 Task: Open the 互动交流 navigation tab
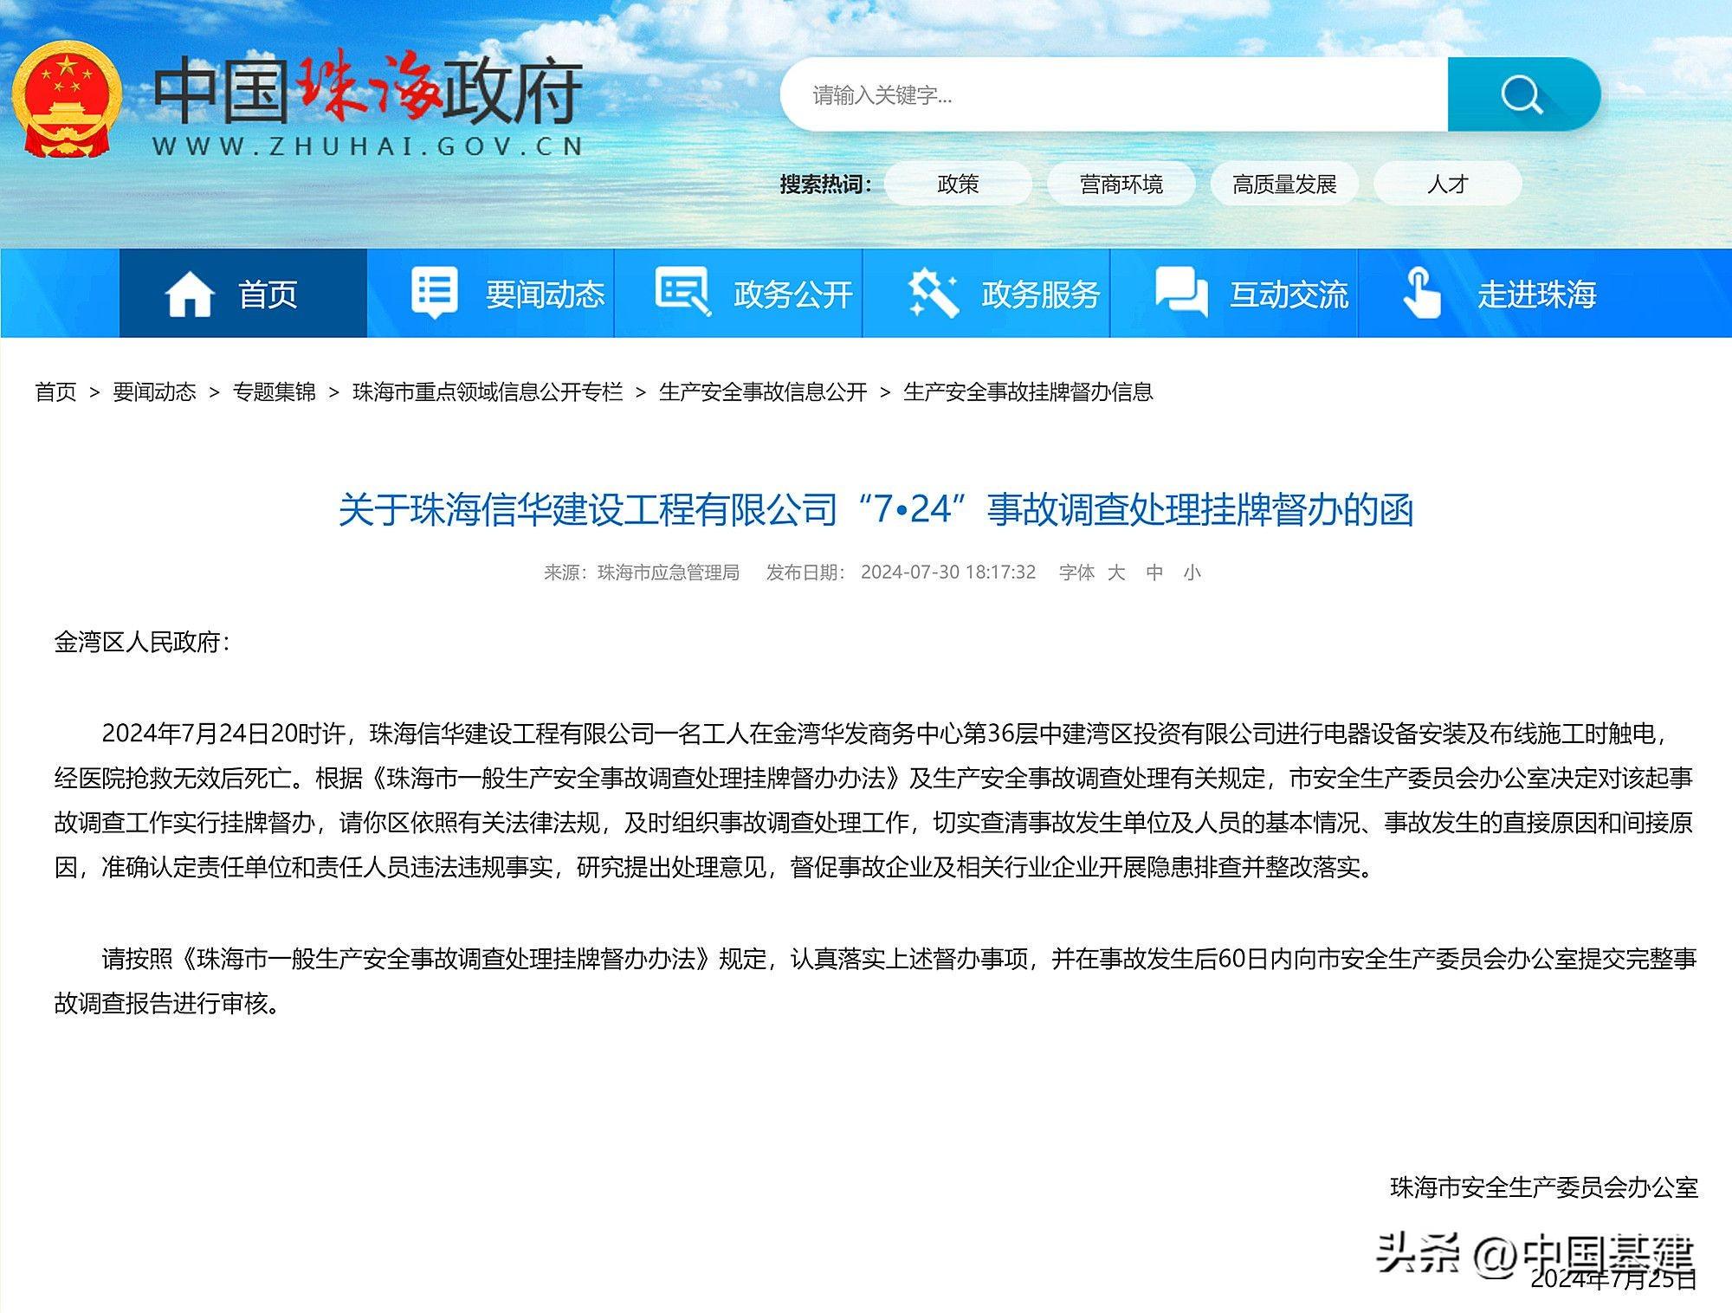(1234, 293)
